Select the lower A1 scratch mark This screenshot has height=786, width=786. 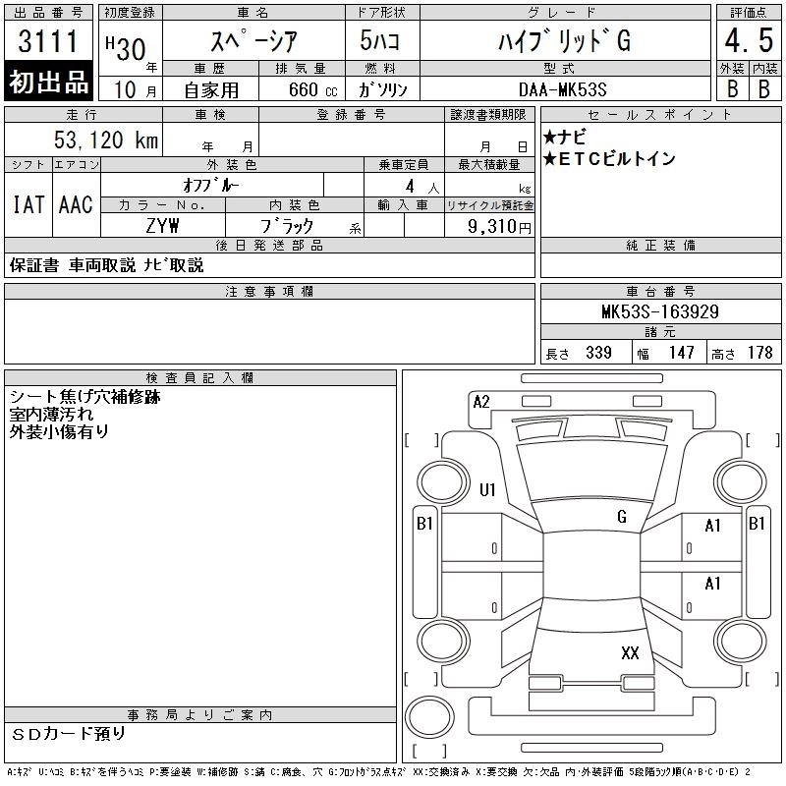click(x=712, y=584)
